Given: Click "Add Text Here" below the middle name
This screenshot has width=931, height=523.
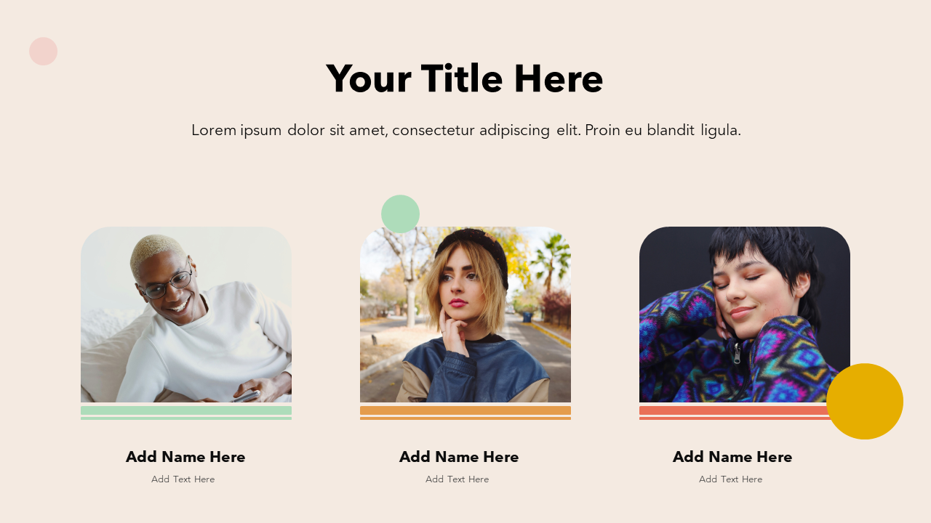Looking at the screenshot, I should coord(457,479).
